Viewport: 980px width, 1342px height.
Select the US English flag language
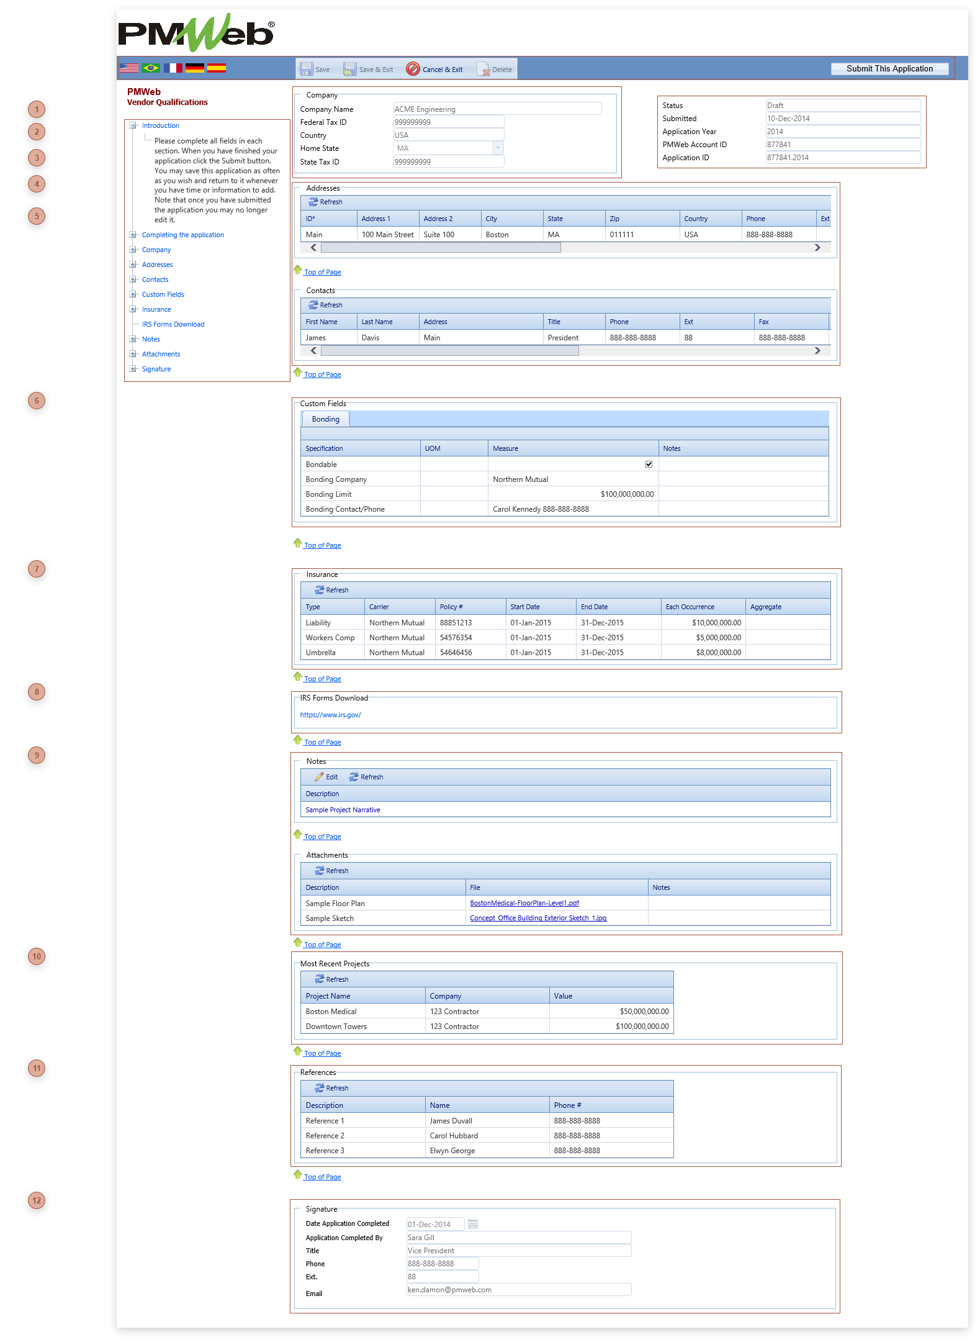(129, 68)
